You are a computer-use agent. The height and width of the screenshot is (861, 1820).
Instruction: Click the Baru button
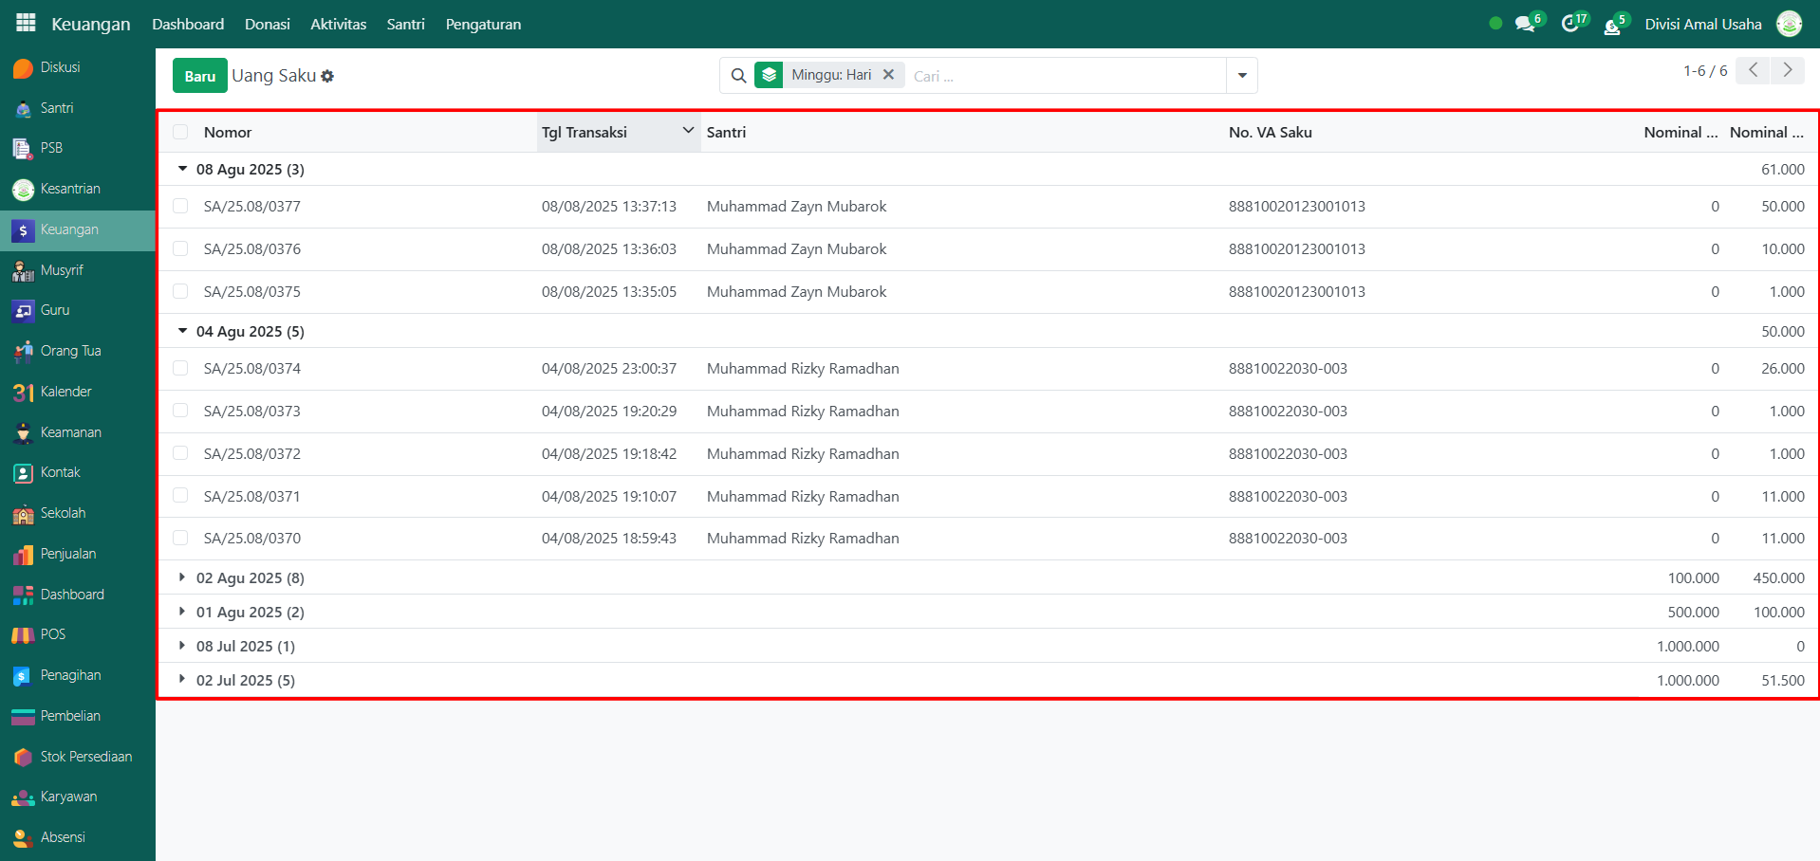pos(199,76)
